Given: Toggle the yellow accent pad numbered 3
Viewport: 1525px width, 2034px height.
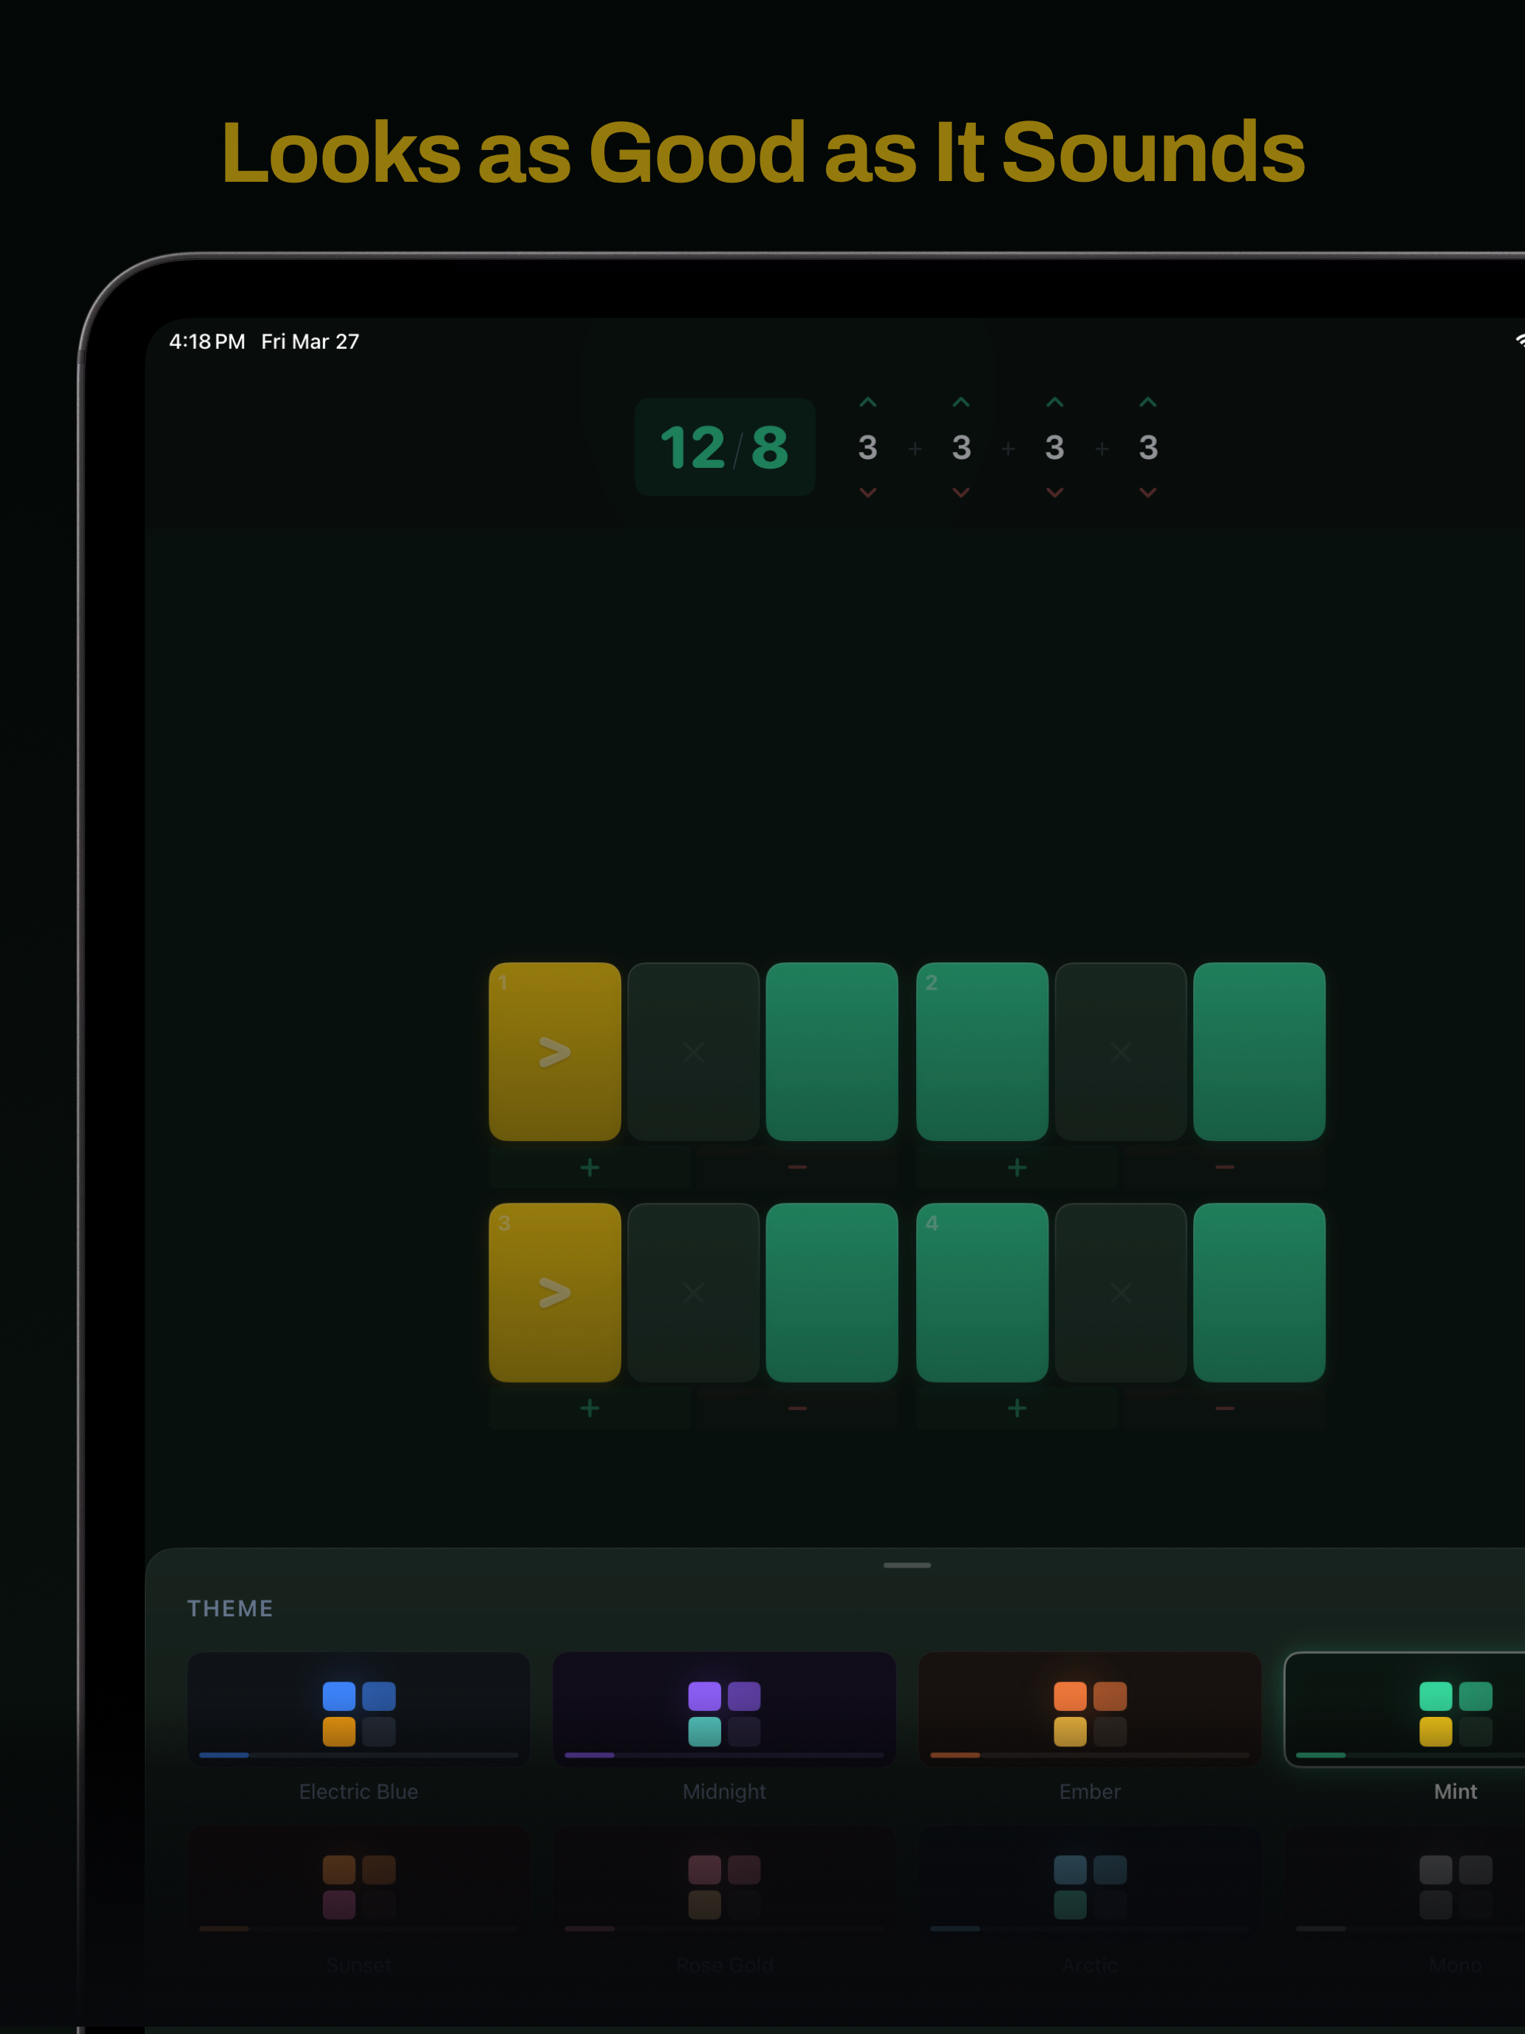Looking at the screenshot, I should click(554, 1292).
